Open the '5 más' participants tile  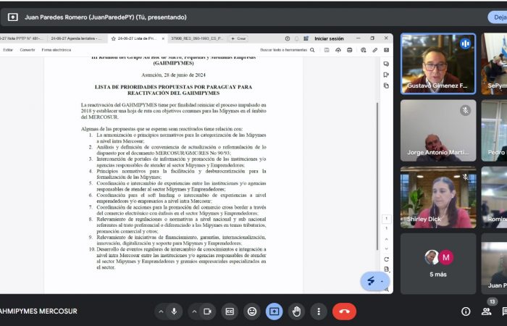pyautogui.click(x=438, y=264)
